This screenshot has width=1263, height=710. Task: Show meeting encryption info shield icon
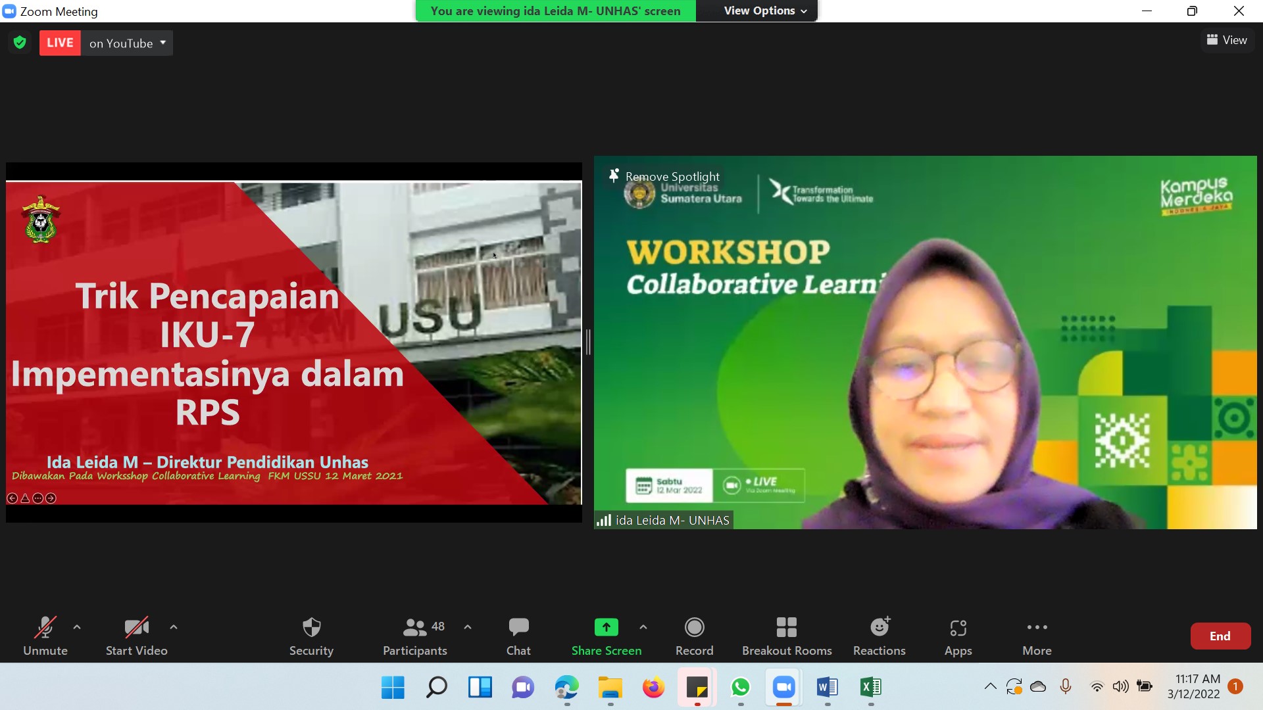point(20,43)
